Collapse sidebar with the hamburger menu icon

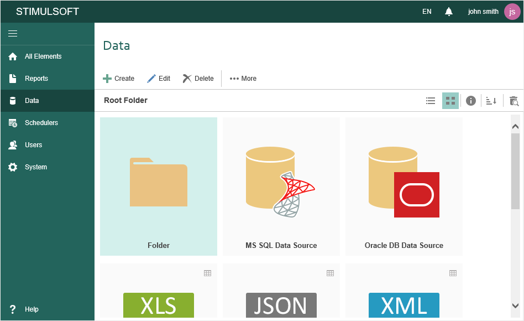click(x=13, y=33)
